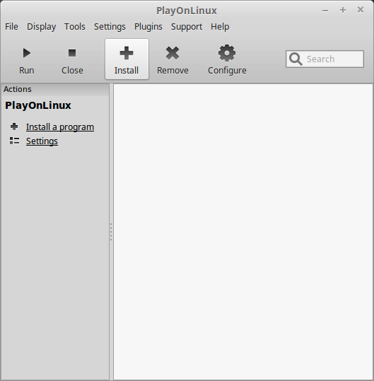Click the Remove X toolbar icon
374x381 pixels.
[x=173, y=53]
